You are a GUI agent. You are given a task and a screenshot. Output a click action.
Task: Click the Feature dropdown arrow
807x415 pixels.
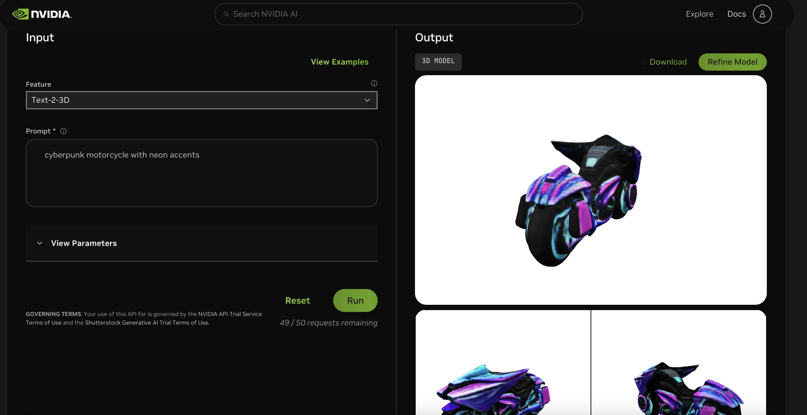(x=367, y=100)
